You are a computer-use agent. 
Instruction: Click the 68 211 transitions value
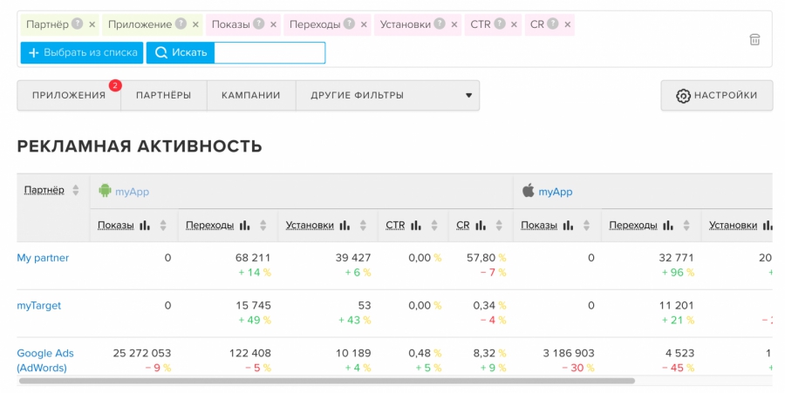tap(253, 258)
